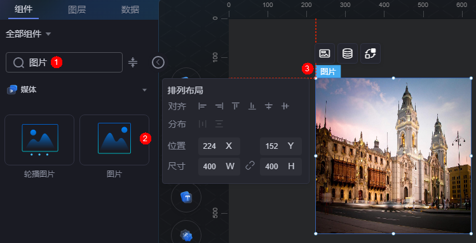The image size is (476, 243).
Task: Switch to the 图层 tab
Action: click(77, 10)
